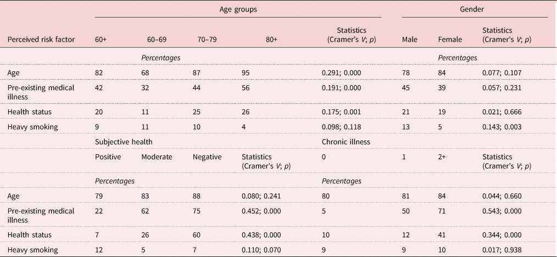This screenshot has width=557, height=257.
Task: Click the "Age groups" column header
Action: click(237, 9)
